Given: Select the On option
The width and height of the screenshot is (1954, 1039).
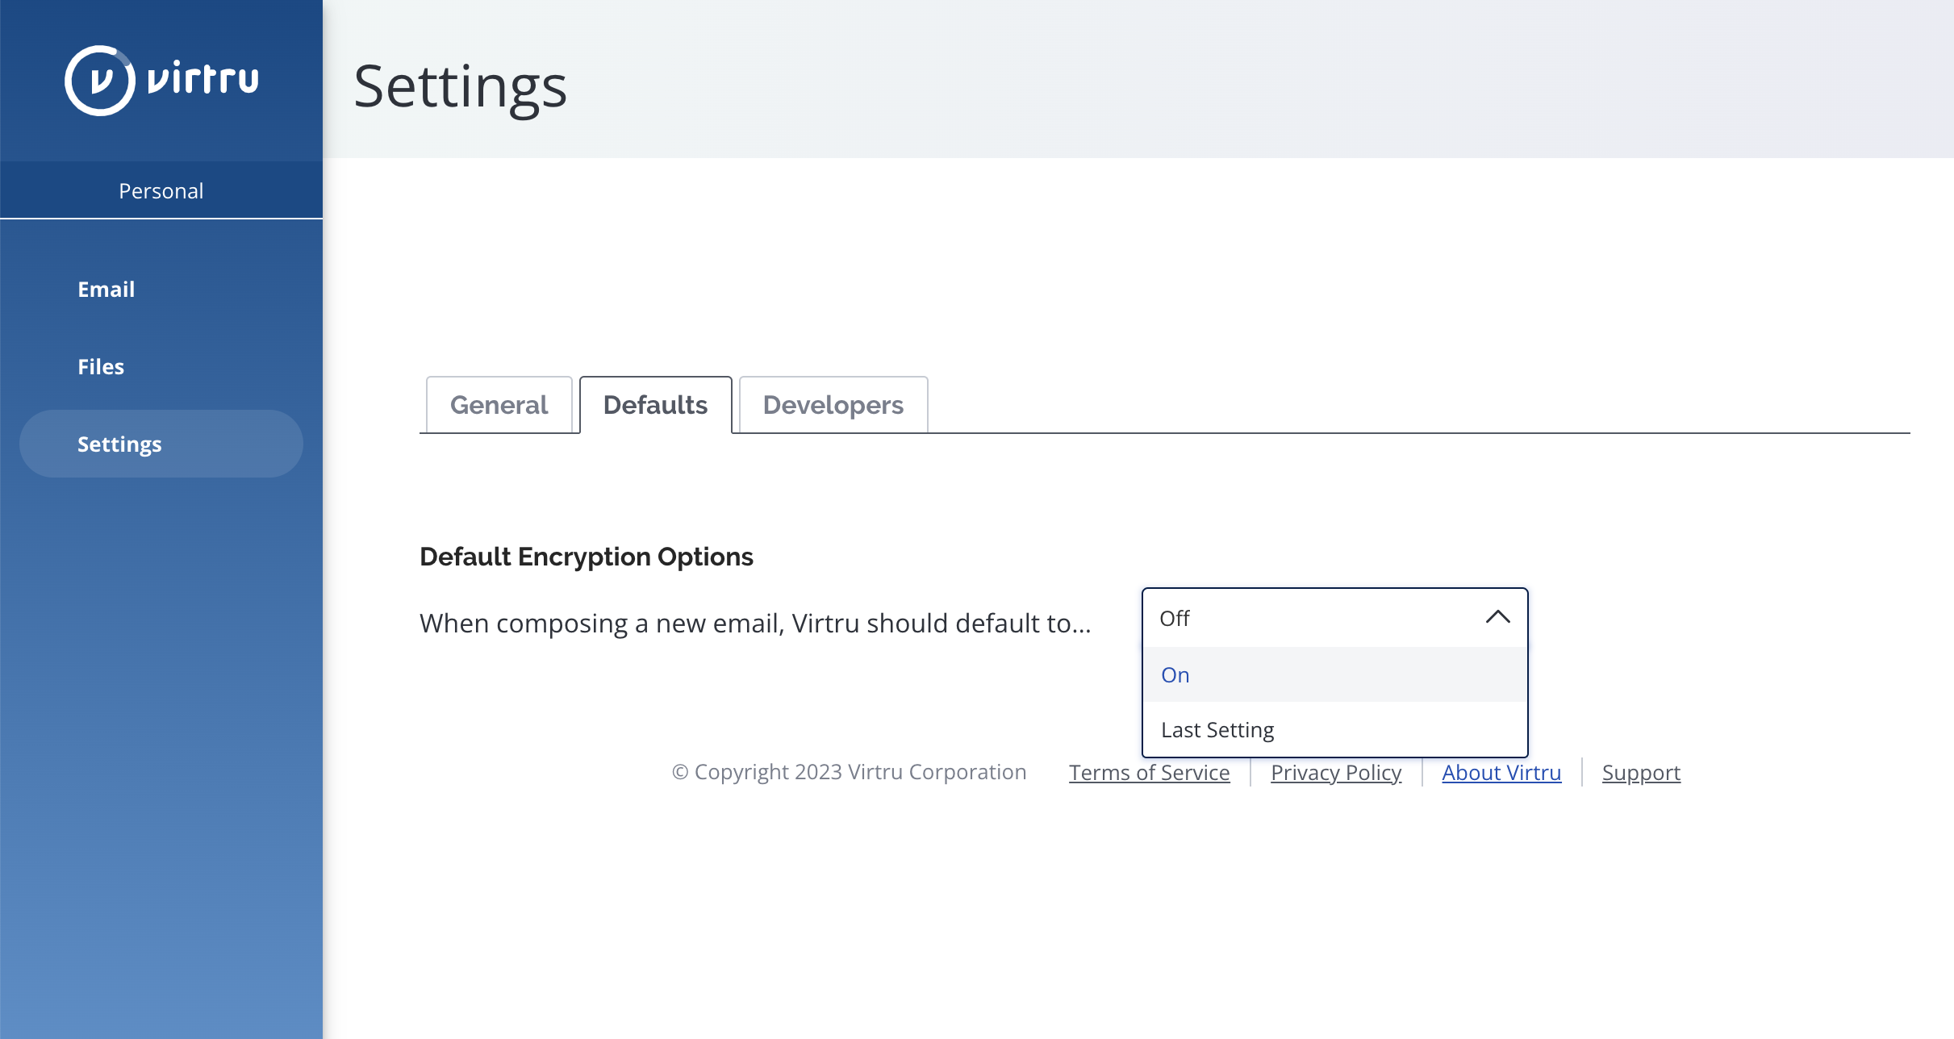Looking at the screenshot, I should 1334,674.
